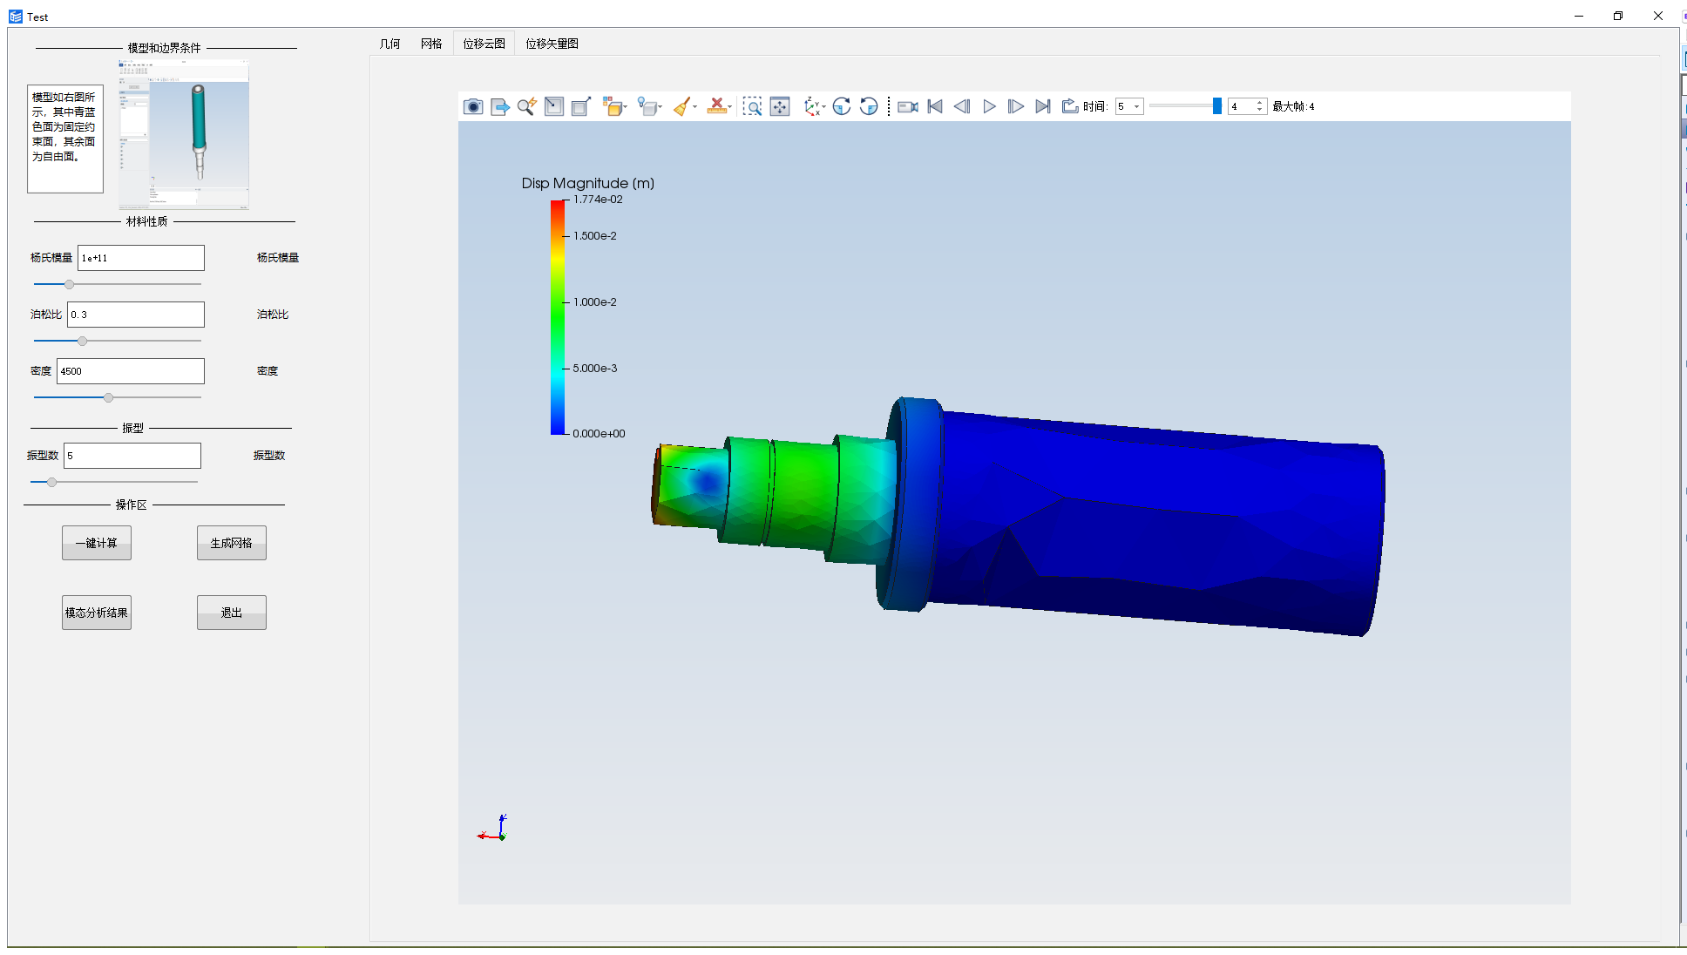
Task: Click the displacement cloud map tab
Action: [x=483, y=43]
